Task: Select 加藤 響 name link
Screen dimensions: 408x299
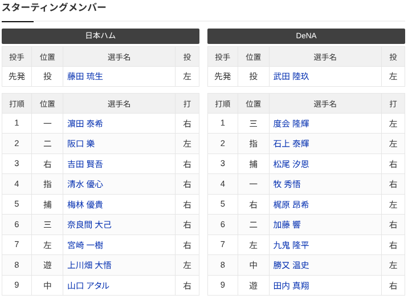Action: pyautogui.click(x=287, y=225)
